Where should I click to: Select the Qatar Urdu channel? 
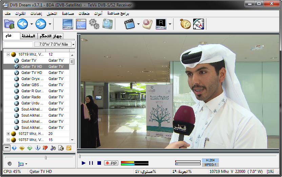pyautogui.click(x=36, y=103)
